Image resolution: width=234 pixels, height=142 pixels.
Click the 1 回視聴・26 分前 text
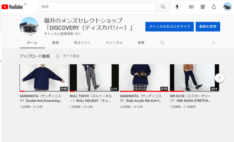pos(31,107)
